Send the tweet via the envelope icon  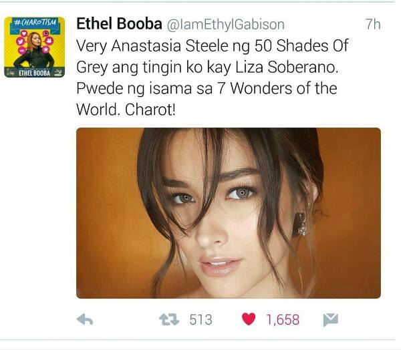(x=330, y=320)
